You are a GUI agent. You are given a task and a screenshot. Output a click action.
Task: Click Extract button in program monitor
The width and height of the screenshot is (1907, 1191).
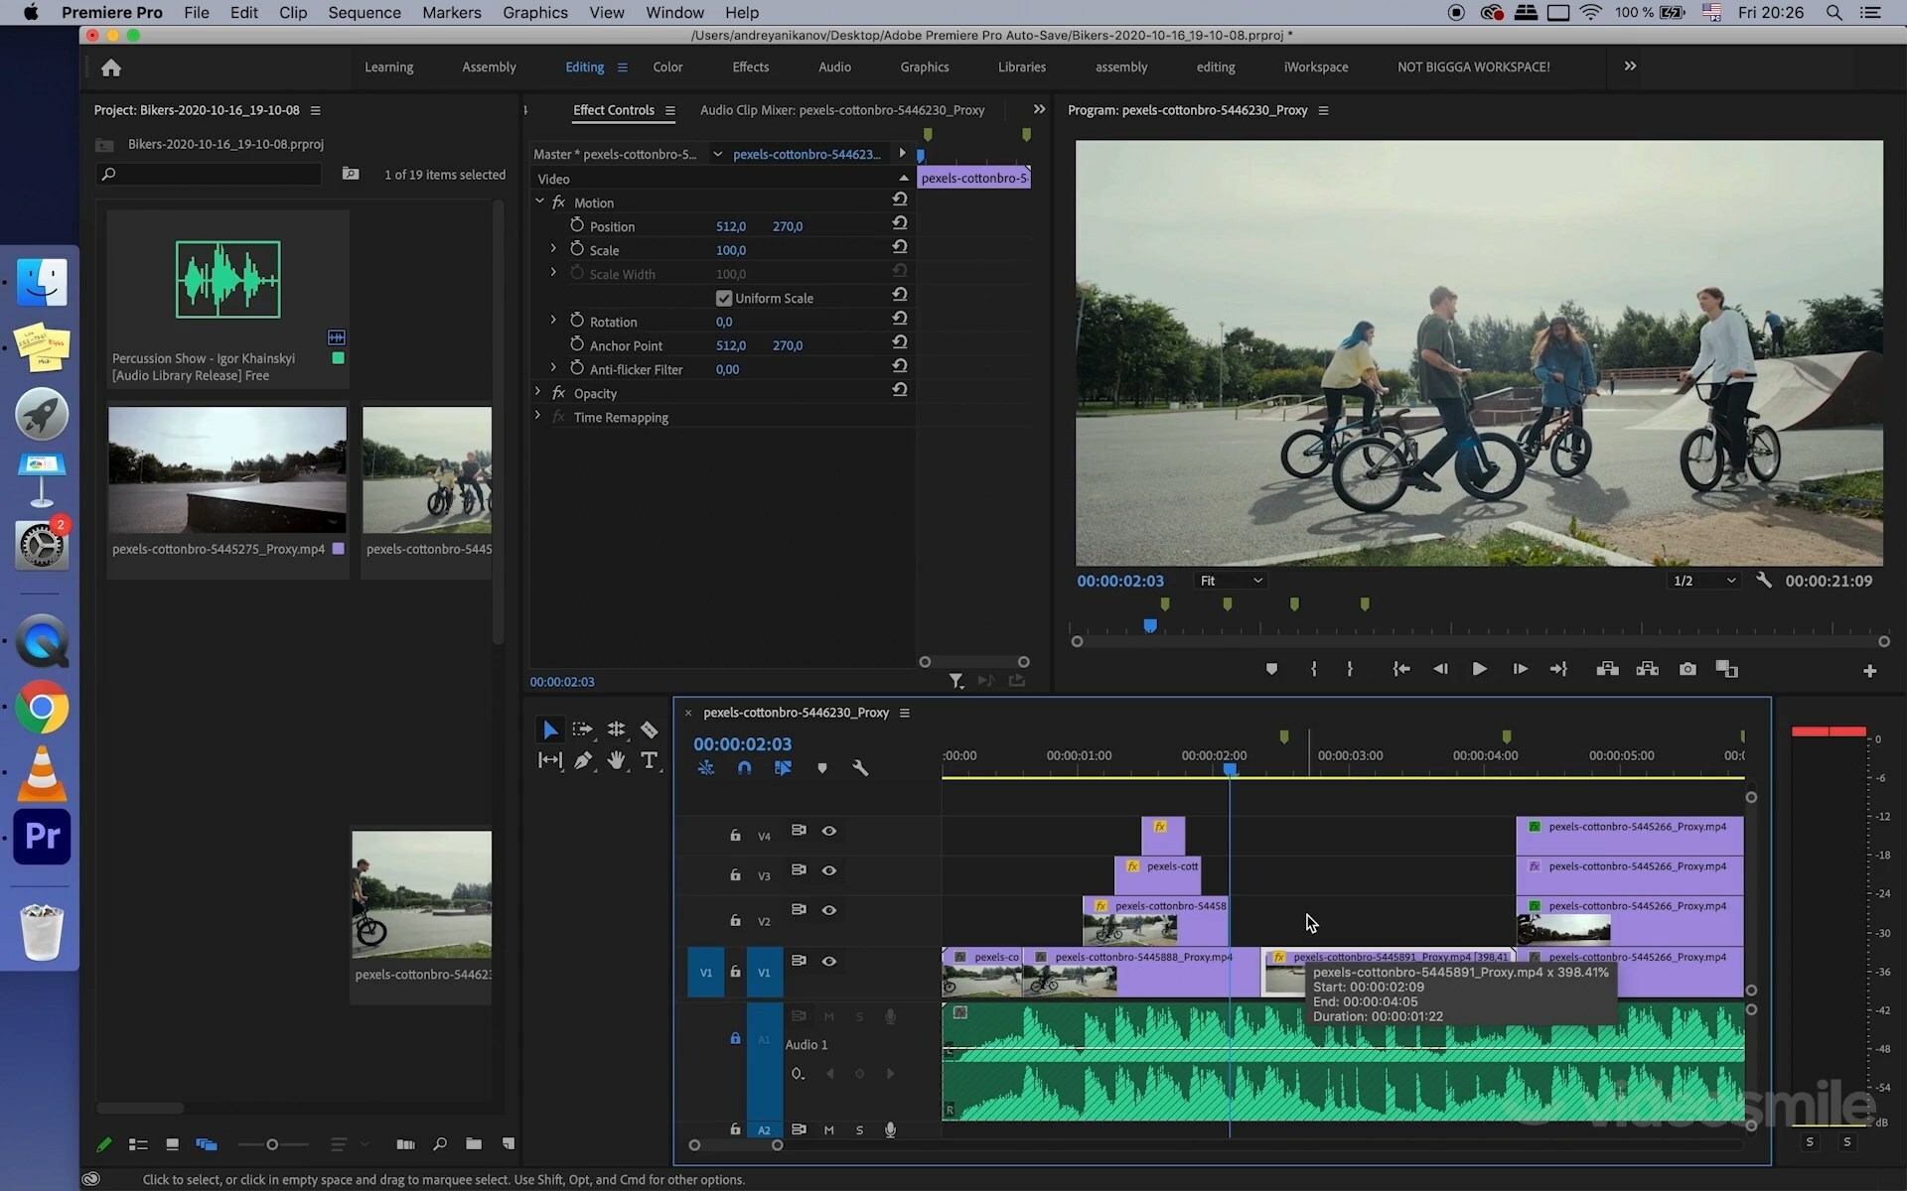(1647, 669)
